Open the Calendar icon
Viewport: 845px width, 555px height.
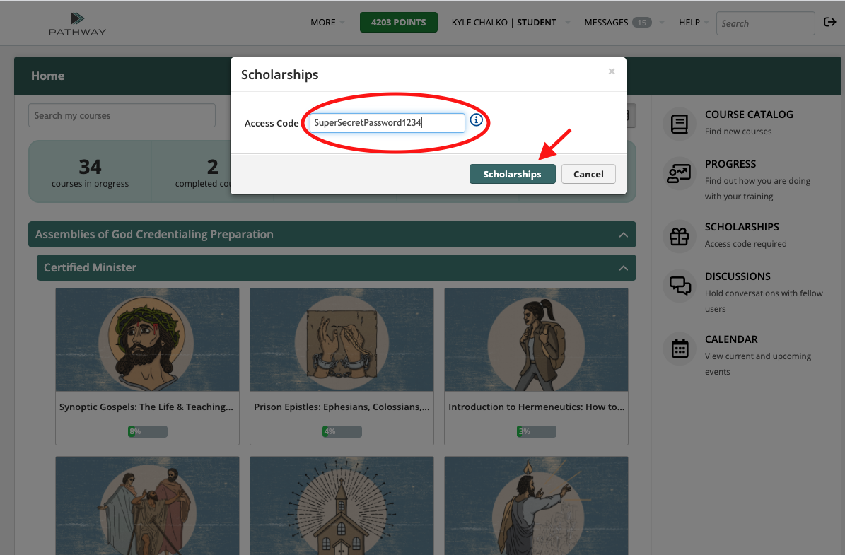tap(679, 349)
